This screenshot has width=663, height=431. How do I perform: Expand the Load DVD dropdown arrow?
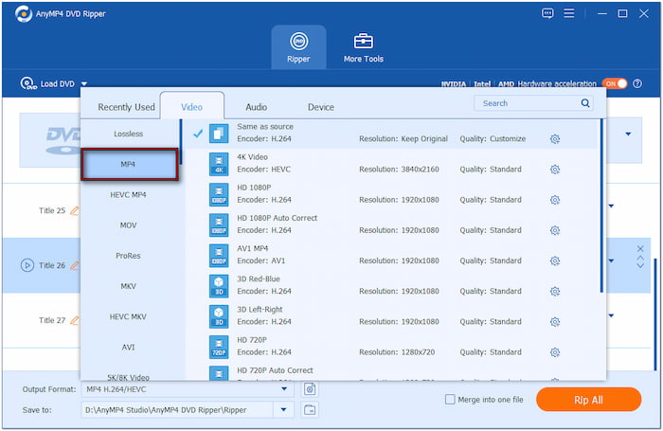pos(83,83)
